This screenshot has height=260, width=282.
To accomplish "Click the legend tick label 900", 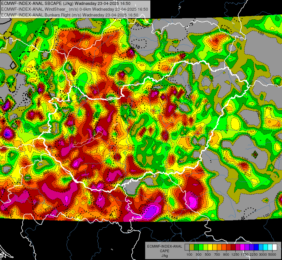I will pyautogui.click(x=226, y=255).
